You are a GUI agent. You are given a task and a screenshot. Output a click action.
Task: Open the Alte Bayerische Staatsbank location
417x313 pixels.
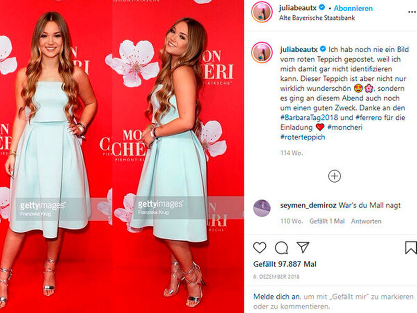tap(317, 18)
